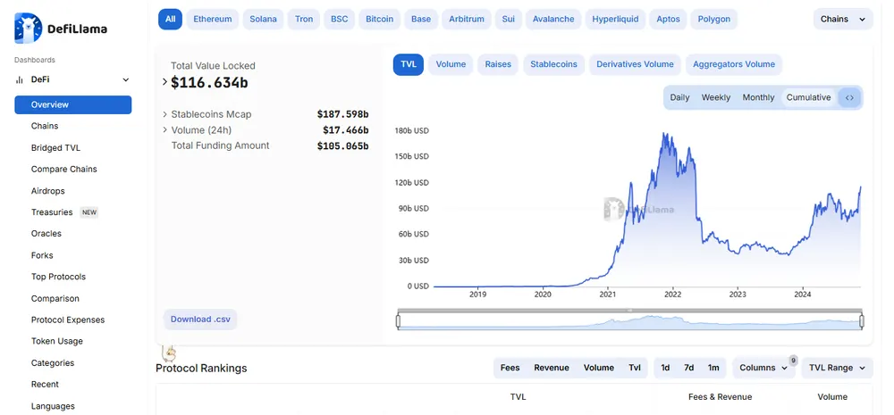Toggle the Raises chart series
894x415 pixels.
[498, 64]
